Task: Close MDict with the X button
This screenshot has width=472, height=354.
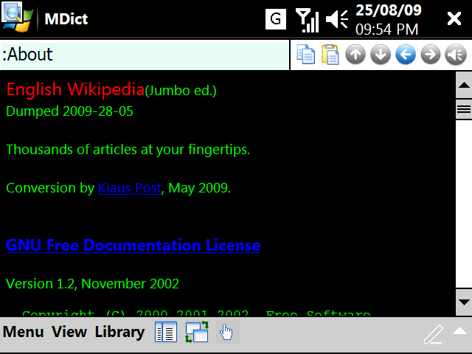Action: click(454, 18)
